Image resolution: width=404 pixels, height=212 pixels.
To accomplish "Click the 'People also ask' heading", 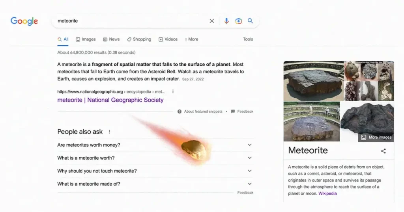I will click(80, 132).
